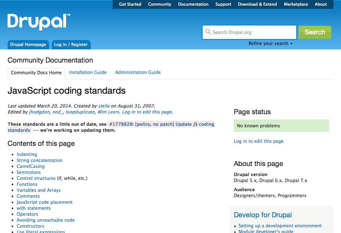Jump to String concatenation section
The width and height of the screenshot is (341, 233).
coord(39,160)
